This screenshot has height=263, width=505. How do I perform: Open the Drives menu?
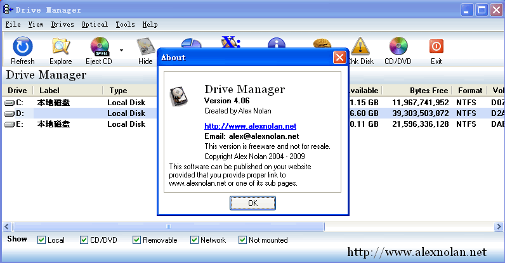coord(62,25)
